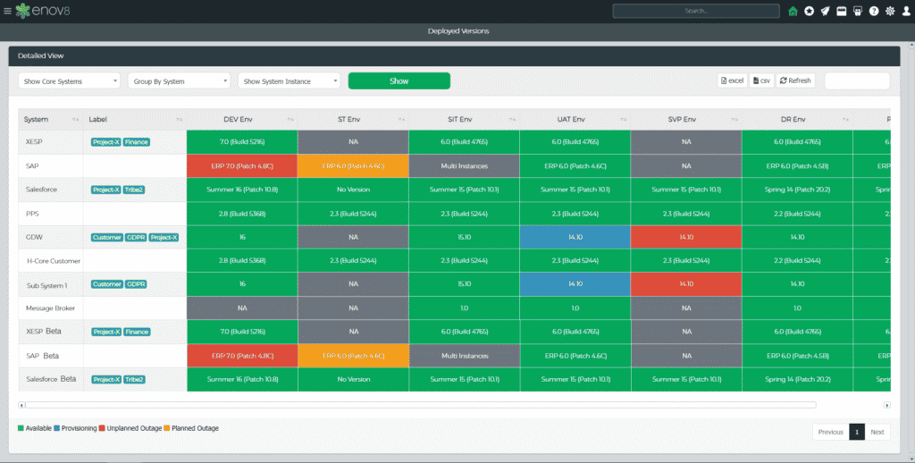Select PPS DEV cell 2.8 (Build 5368)

point(242,214)
